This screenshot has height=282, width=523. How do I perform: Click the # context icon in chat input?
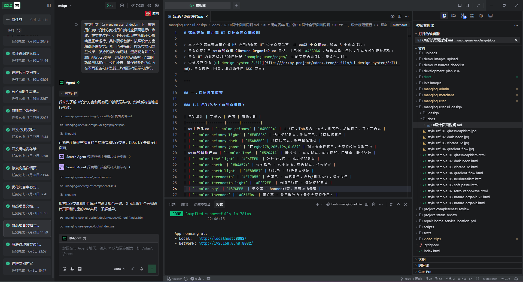click(72, 269)
